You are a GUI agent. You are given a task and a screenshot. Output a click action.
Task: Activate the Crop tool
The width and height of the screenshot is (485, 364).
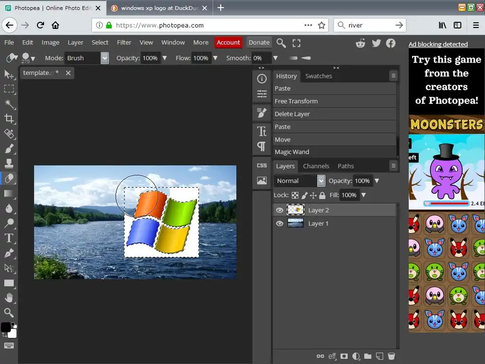(x=9, y=118)
